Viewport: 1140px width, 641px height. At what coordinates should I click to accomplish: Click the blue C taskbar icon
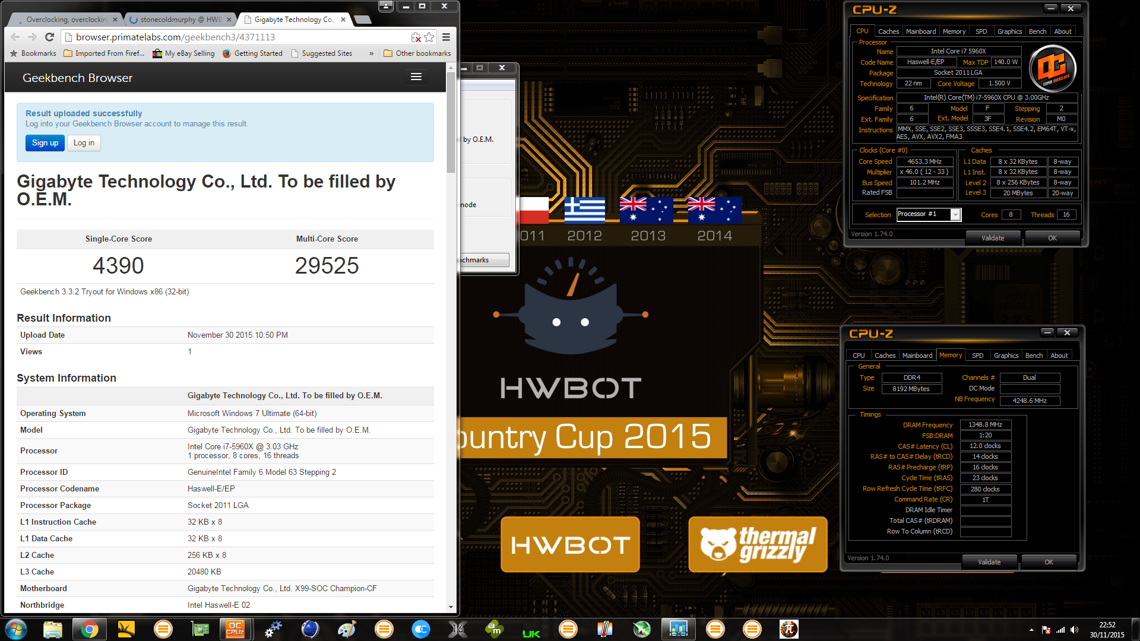421,629
